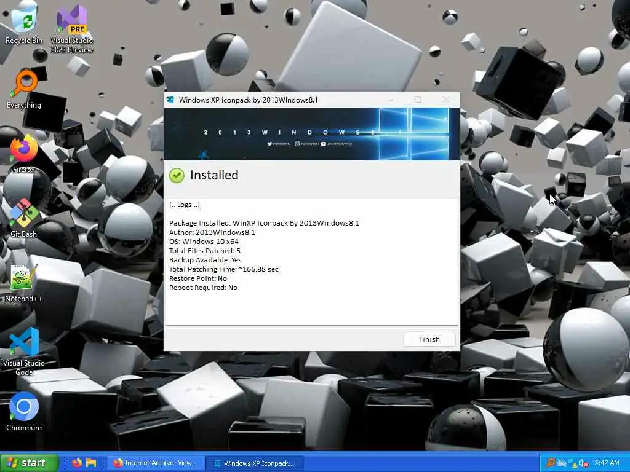Close the Iconpack installer window
Viewport: 630px width, 472px height.
445,100
